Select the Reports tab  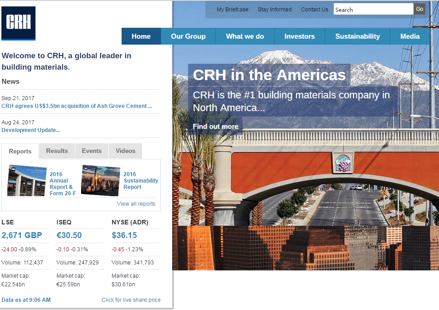point(20,152)
